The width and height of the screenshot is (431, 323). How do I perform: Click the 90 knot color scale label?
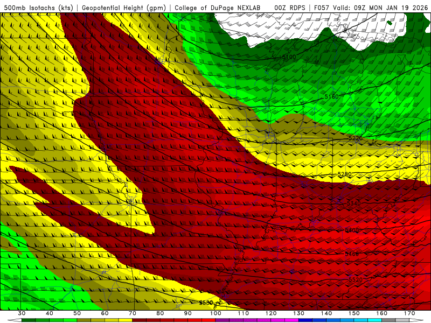(x=187, y=313)
